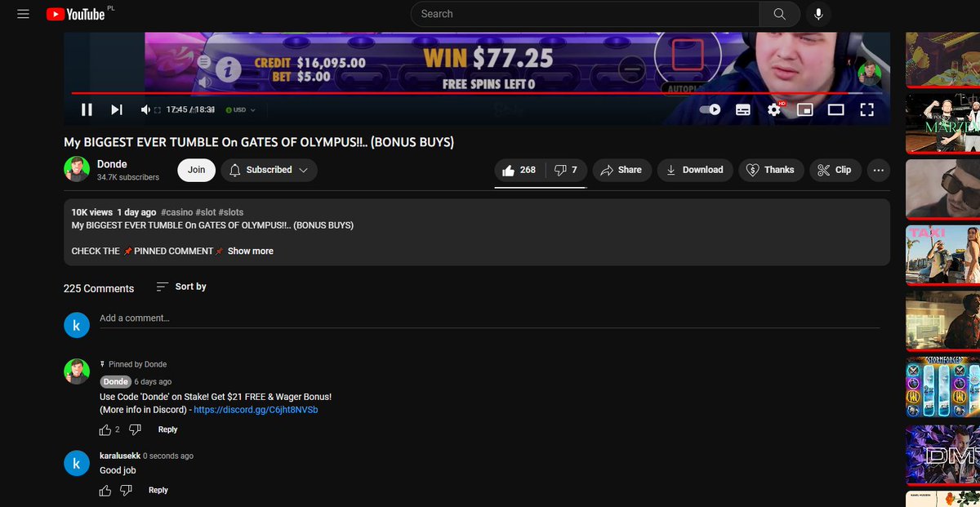This screenshot has width=980, height=507.
Task: Reply to the pinned Donde comment
Action: coord(167,429)
